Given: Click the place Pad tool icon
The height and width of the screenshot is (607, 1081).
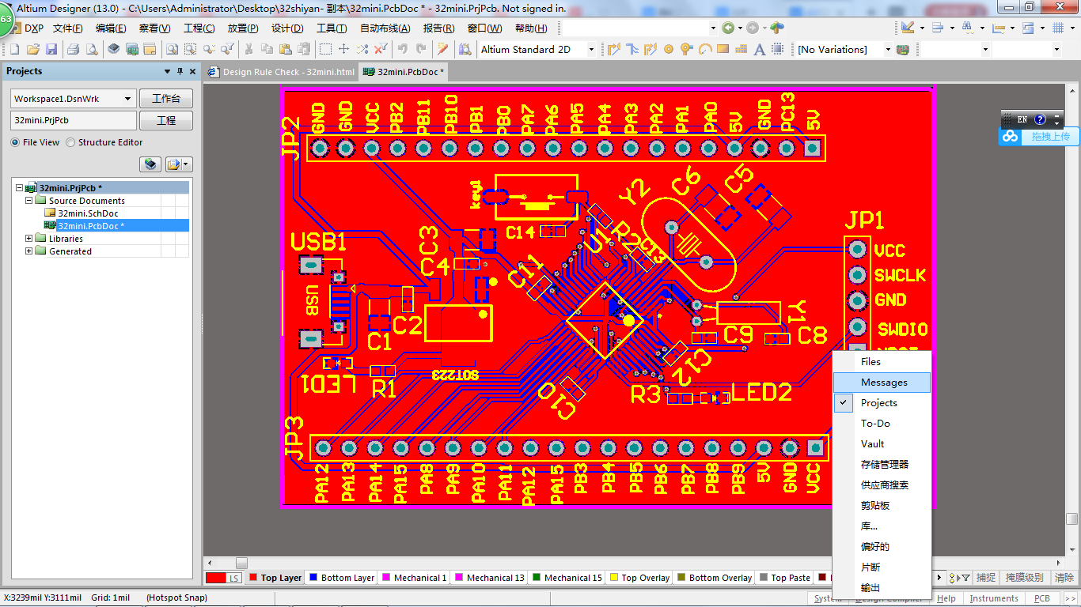Looking at the screenshot, I should coord(669,49).
